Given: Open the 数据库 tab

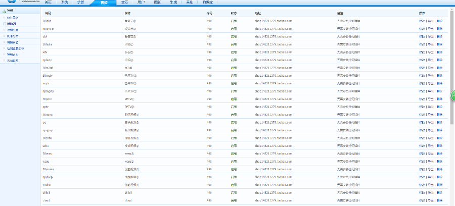Looking at the screenshot, I should (x=207, y=2).
